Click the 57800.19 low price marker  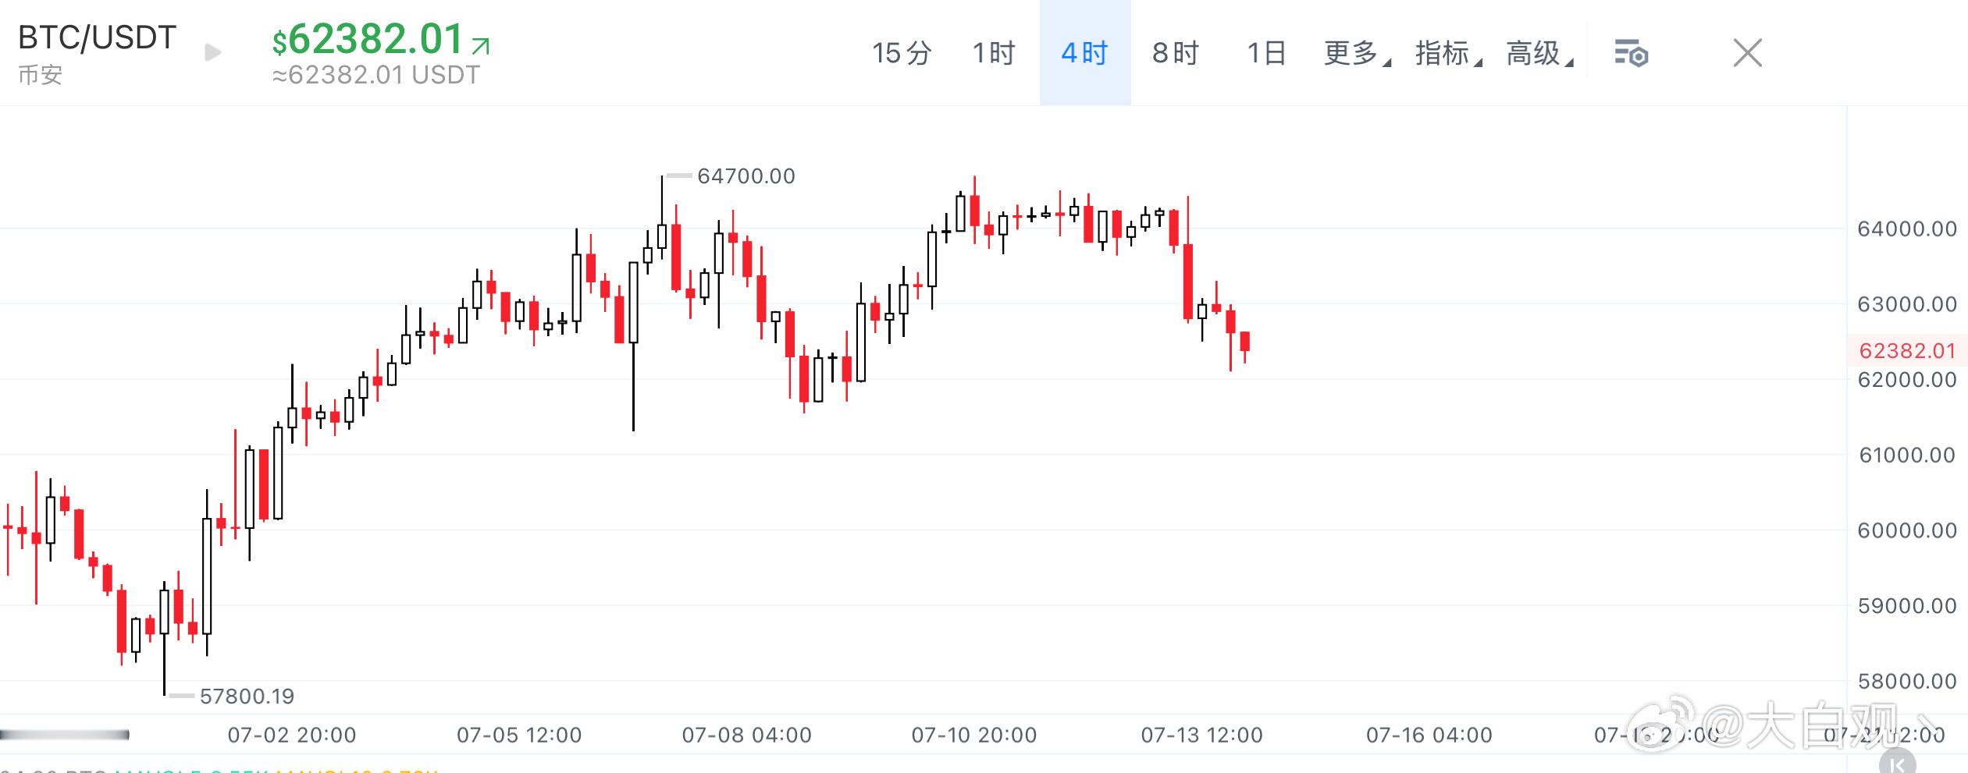tap(247, 696)
